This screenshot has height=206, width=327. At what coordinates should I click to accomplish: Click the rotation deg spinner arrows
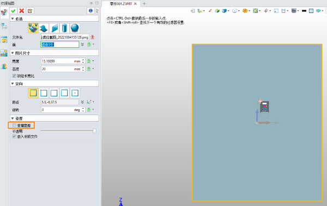[x=83, y=109]
